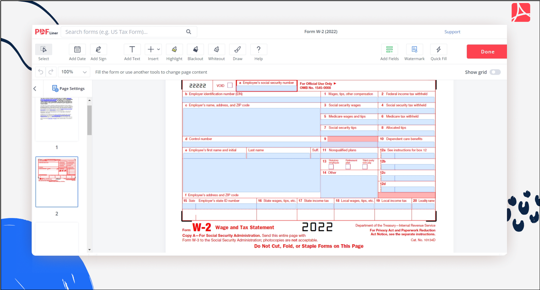Viewport: 540px width, 290px height.
Task: Check the Retirement plan box
Action: click(x=348, y=167)
